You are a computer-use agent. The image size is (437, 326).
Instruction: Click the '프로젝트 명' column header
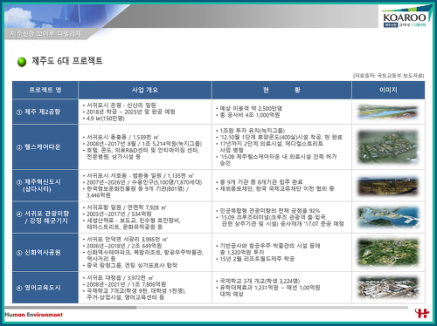tap(45, 90)
